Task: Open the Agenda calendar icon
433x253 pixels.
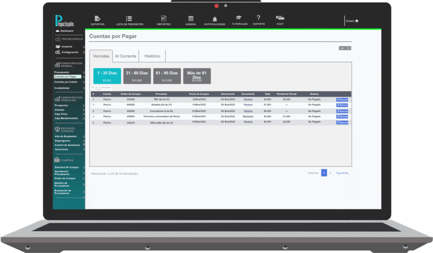Action: (191, 18)
